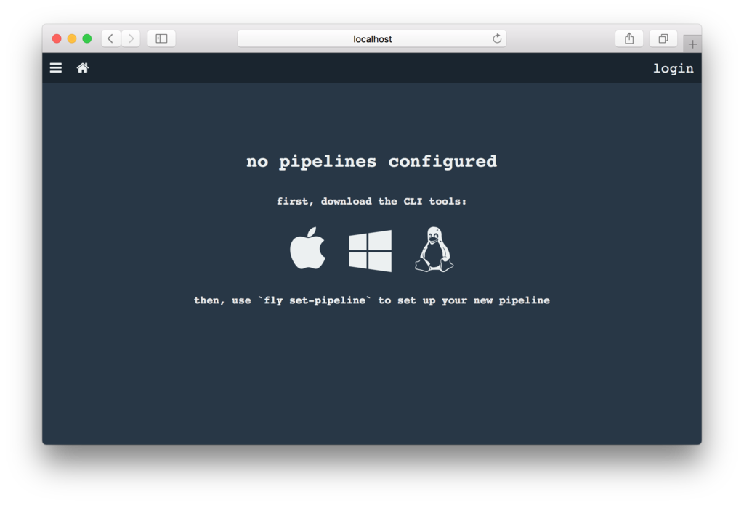Download the macOS CLI via Apple icon
Viewport: 744px width, 505px height.
[307, 248]
